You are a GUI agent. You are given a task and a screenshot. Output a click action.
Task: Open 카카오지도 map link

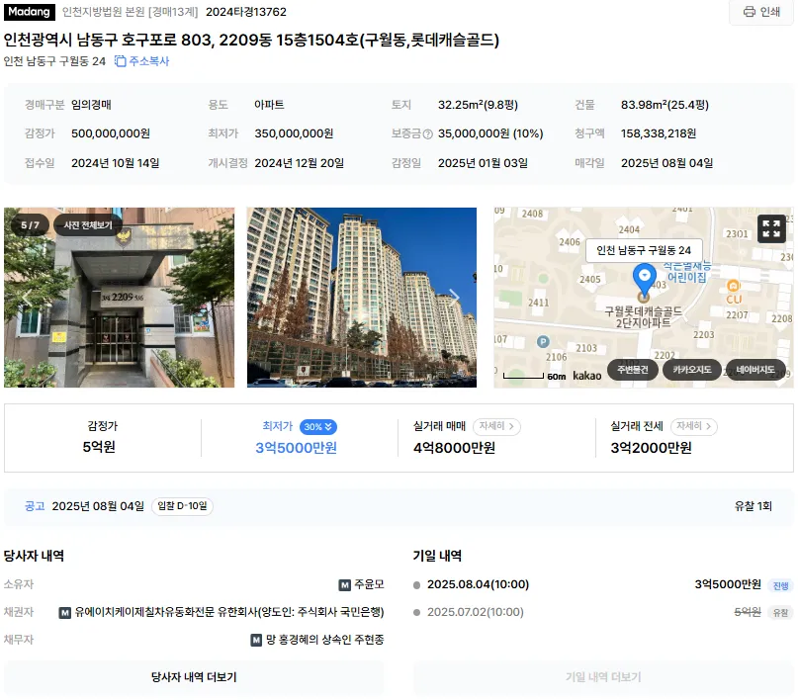tap(691, 370)
